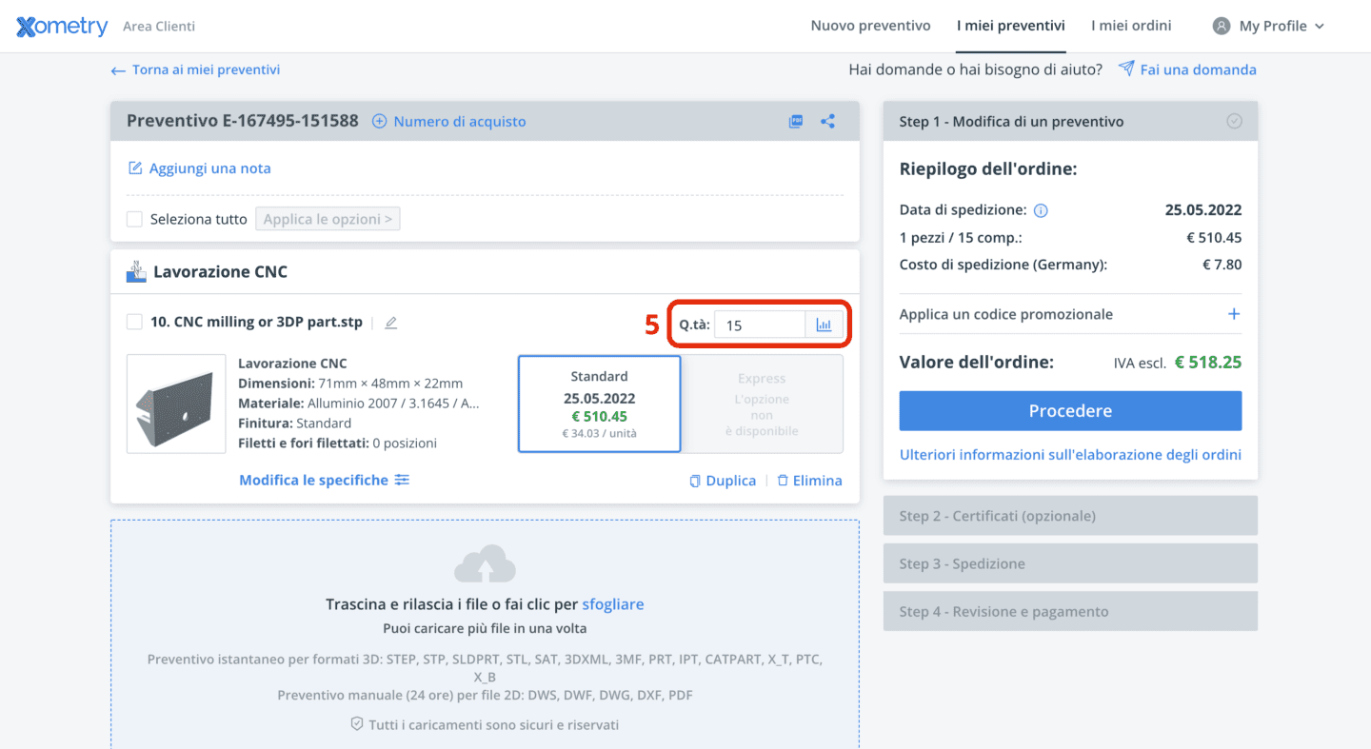The width and height of the screenshot is (1371, 749).
Task: Click the paper plane icon for Fai una domanda
Action: click(x=1126, y=69)
